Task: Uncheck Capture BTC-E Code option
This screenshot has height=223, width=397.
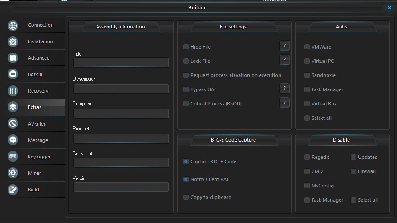Action: (x=186, y=162)
